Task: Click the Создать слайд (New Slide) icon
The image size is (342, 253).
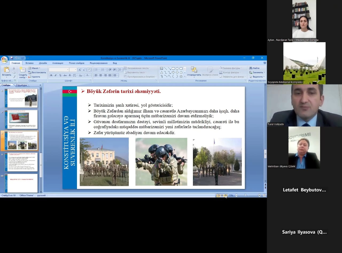Action: (x=23, y=70)
